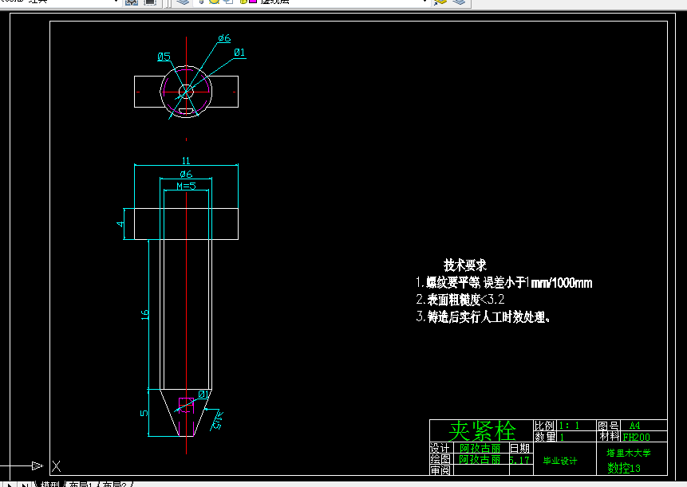Select the 阿孜古丽 name in the 绘图 row
The image size is (687, 487).
click(480, 459)
